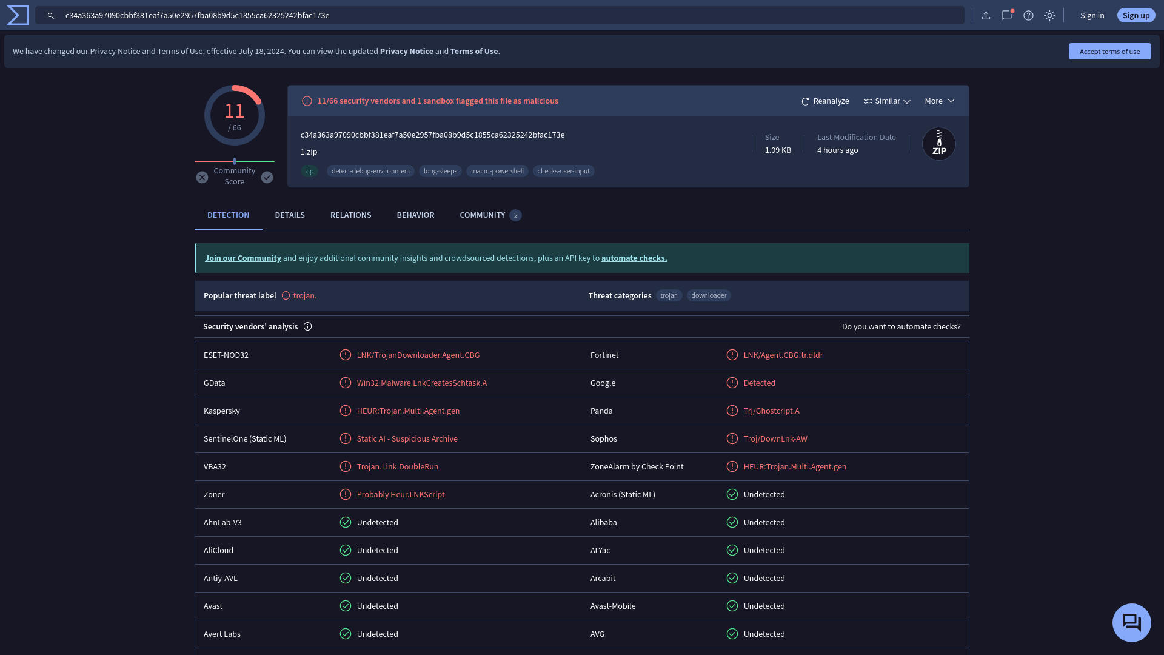1164x655 pixels.
Task: Vote harmless with community score check icon
Action: click(267, 177)
